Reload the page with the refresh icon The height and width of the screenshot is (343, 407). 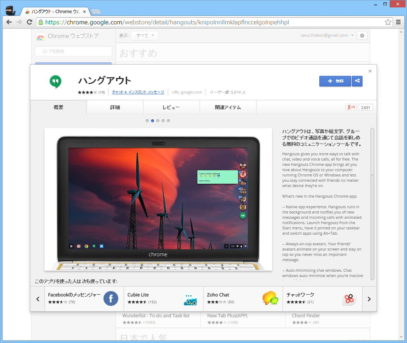[x=30, y=22]
